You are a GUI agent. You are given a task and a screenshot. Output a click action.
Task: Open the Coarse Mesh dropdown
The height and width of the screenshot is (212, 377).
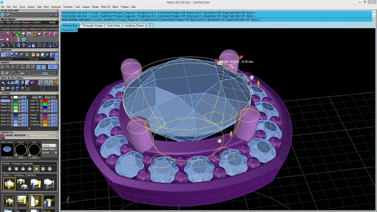click(x=15, y=59)
